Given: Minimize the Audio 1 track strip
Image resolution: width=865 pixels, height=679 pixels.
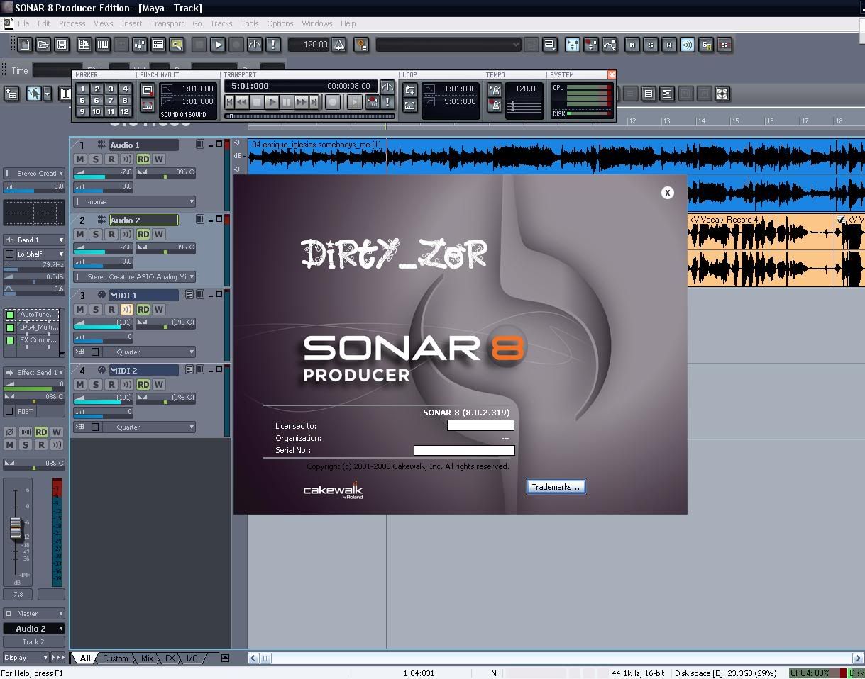Looking at the screenshot, I should [210, 145].
